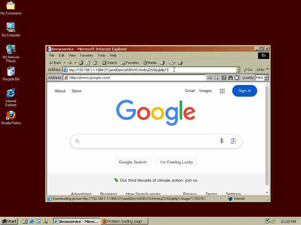Select the Internet Explorer desktop icon
Viewport: 301px width, 225px height.
point(11,98)
